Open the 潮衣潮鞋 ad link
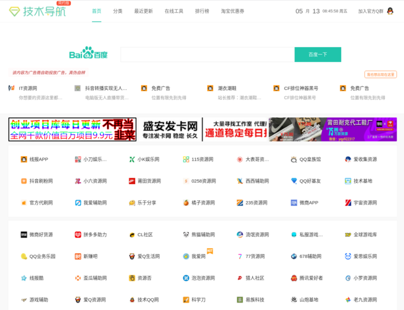 point(227,89)
